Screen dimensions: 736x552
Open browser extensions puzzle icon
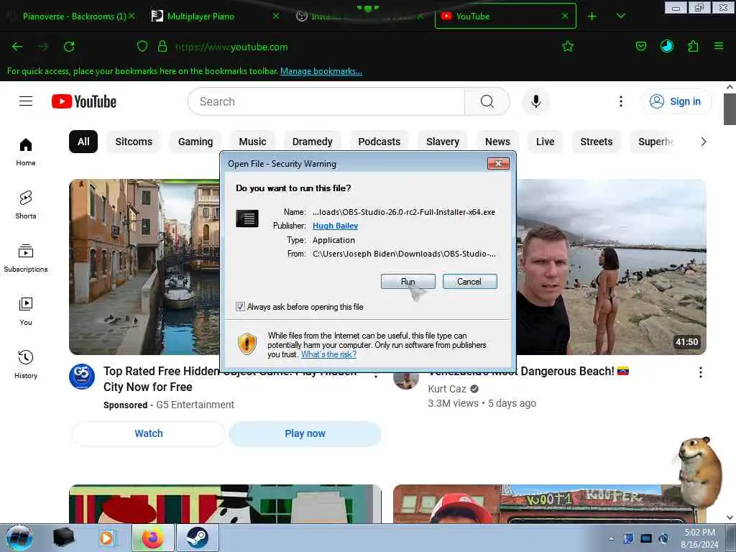[x=693, y=46]
